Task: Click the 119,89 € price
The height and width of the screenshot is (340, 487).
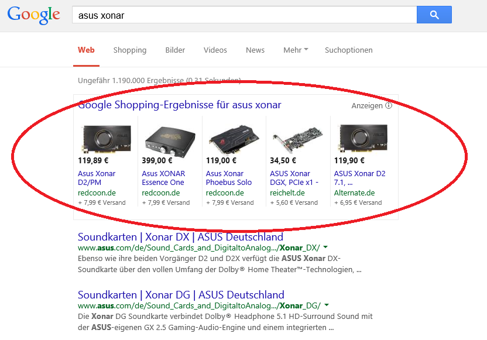Action: point(93,160)
